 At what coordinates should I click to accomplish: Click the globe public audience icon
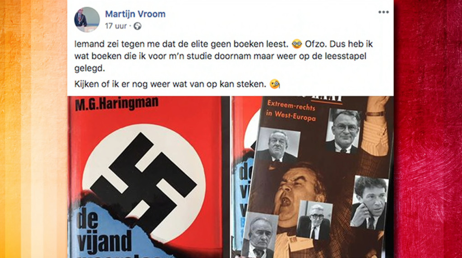point(137,26)
